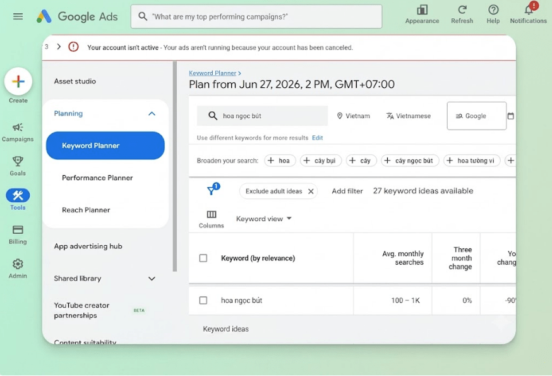
Task: Sort by Three month change column
Action: click(460, 258)
